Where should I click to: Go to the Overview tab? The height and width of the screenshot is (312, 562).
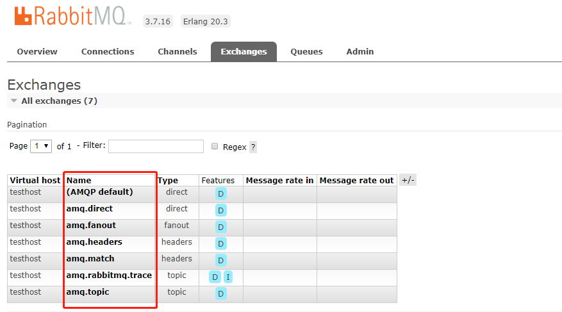tap(37, 52)
